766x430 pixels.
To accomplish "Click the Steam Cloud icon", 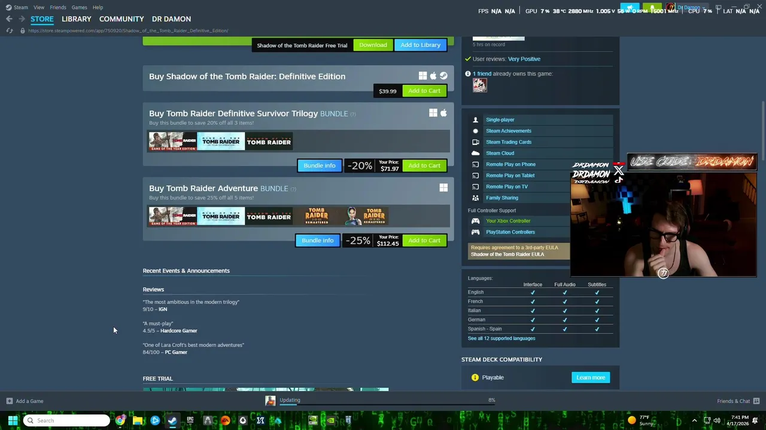I will coord(476,153).
